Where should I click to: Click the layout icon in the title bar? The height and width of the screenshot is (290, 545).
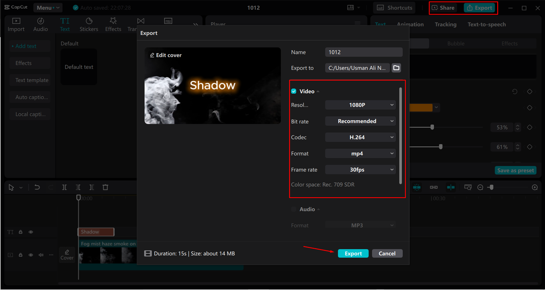(x=350, y=8)
